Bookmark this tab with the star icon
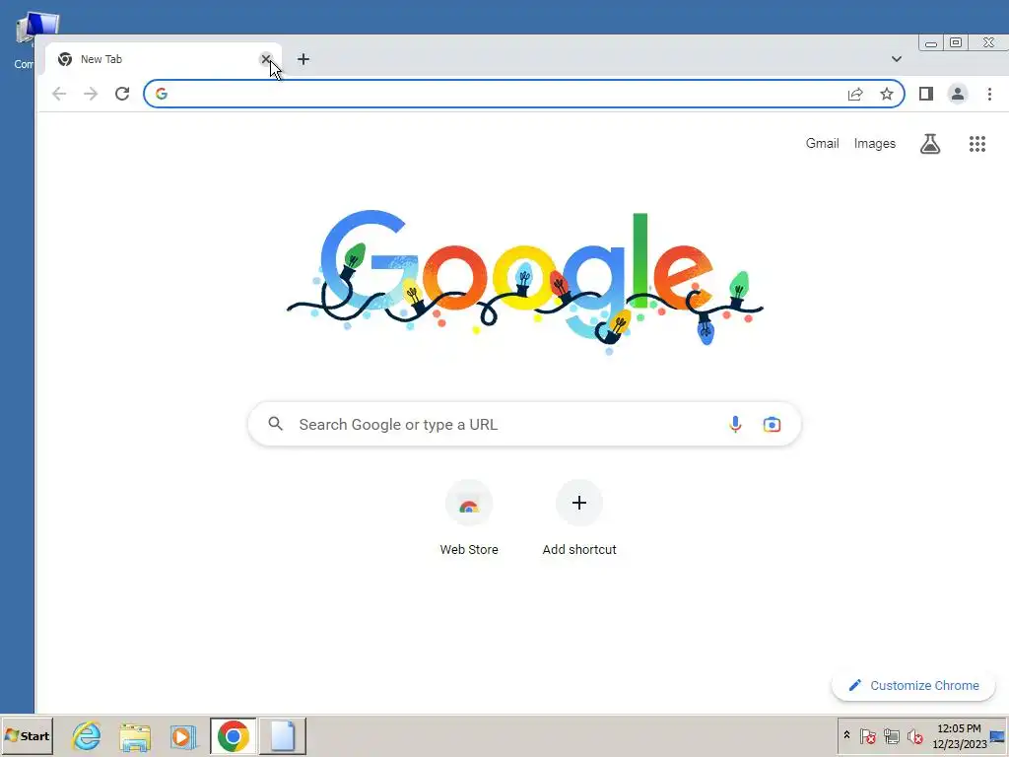Image resolution: width=1009 pixels, height=757 pixels. coord(887,94)
